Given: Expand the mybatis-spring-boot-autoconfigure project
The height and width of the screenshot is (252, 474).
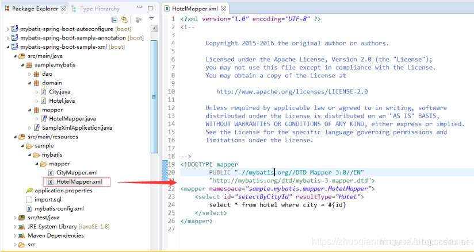Looking at the screenshot, I should 8,29.
